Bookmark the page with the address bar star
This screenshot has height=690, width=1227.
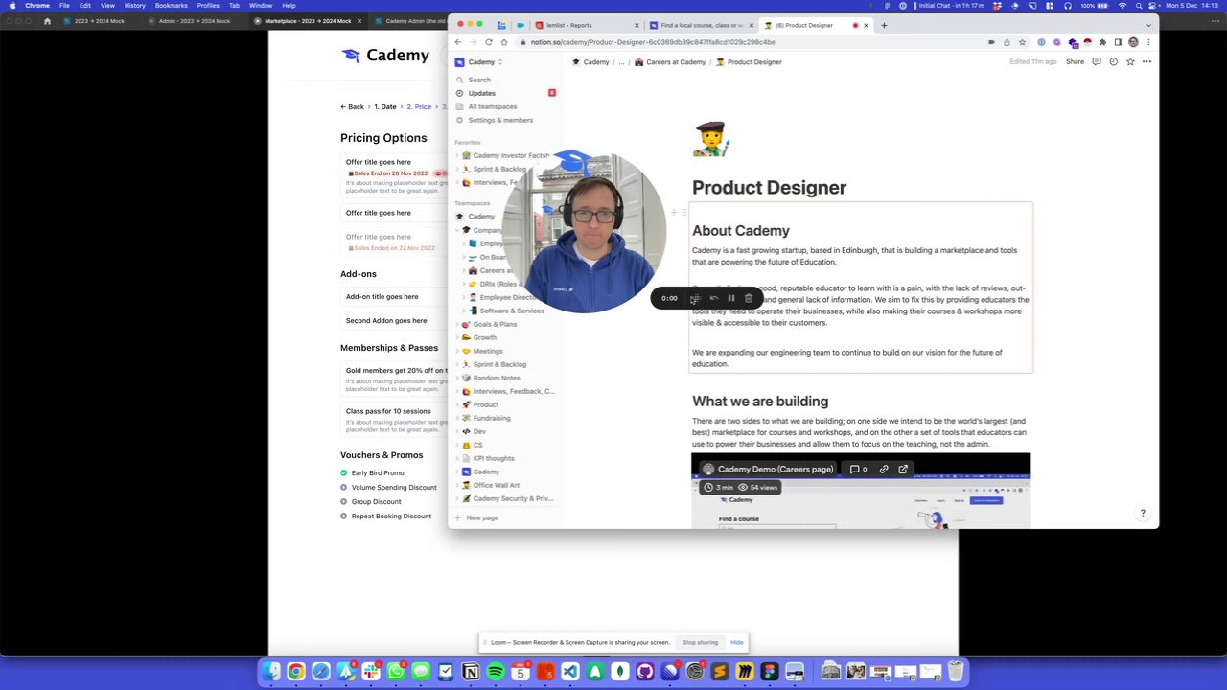point(1022,42)
